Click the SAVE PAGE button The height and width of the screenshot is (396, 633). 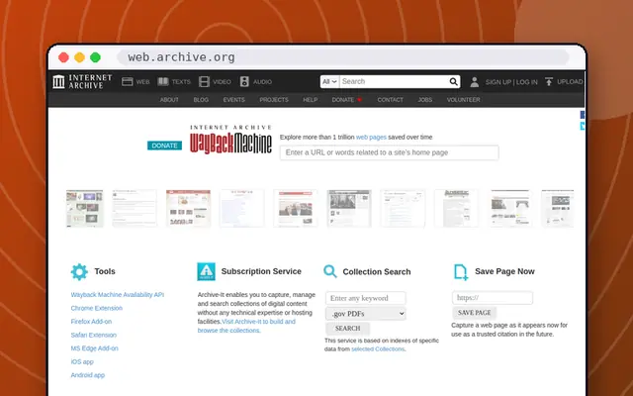coord(475,313)
